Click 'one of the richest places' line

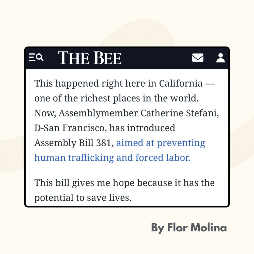116,98
